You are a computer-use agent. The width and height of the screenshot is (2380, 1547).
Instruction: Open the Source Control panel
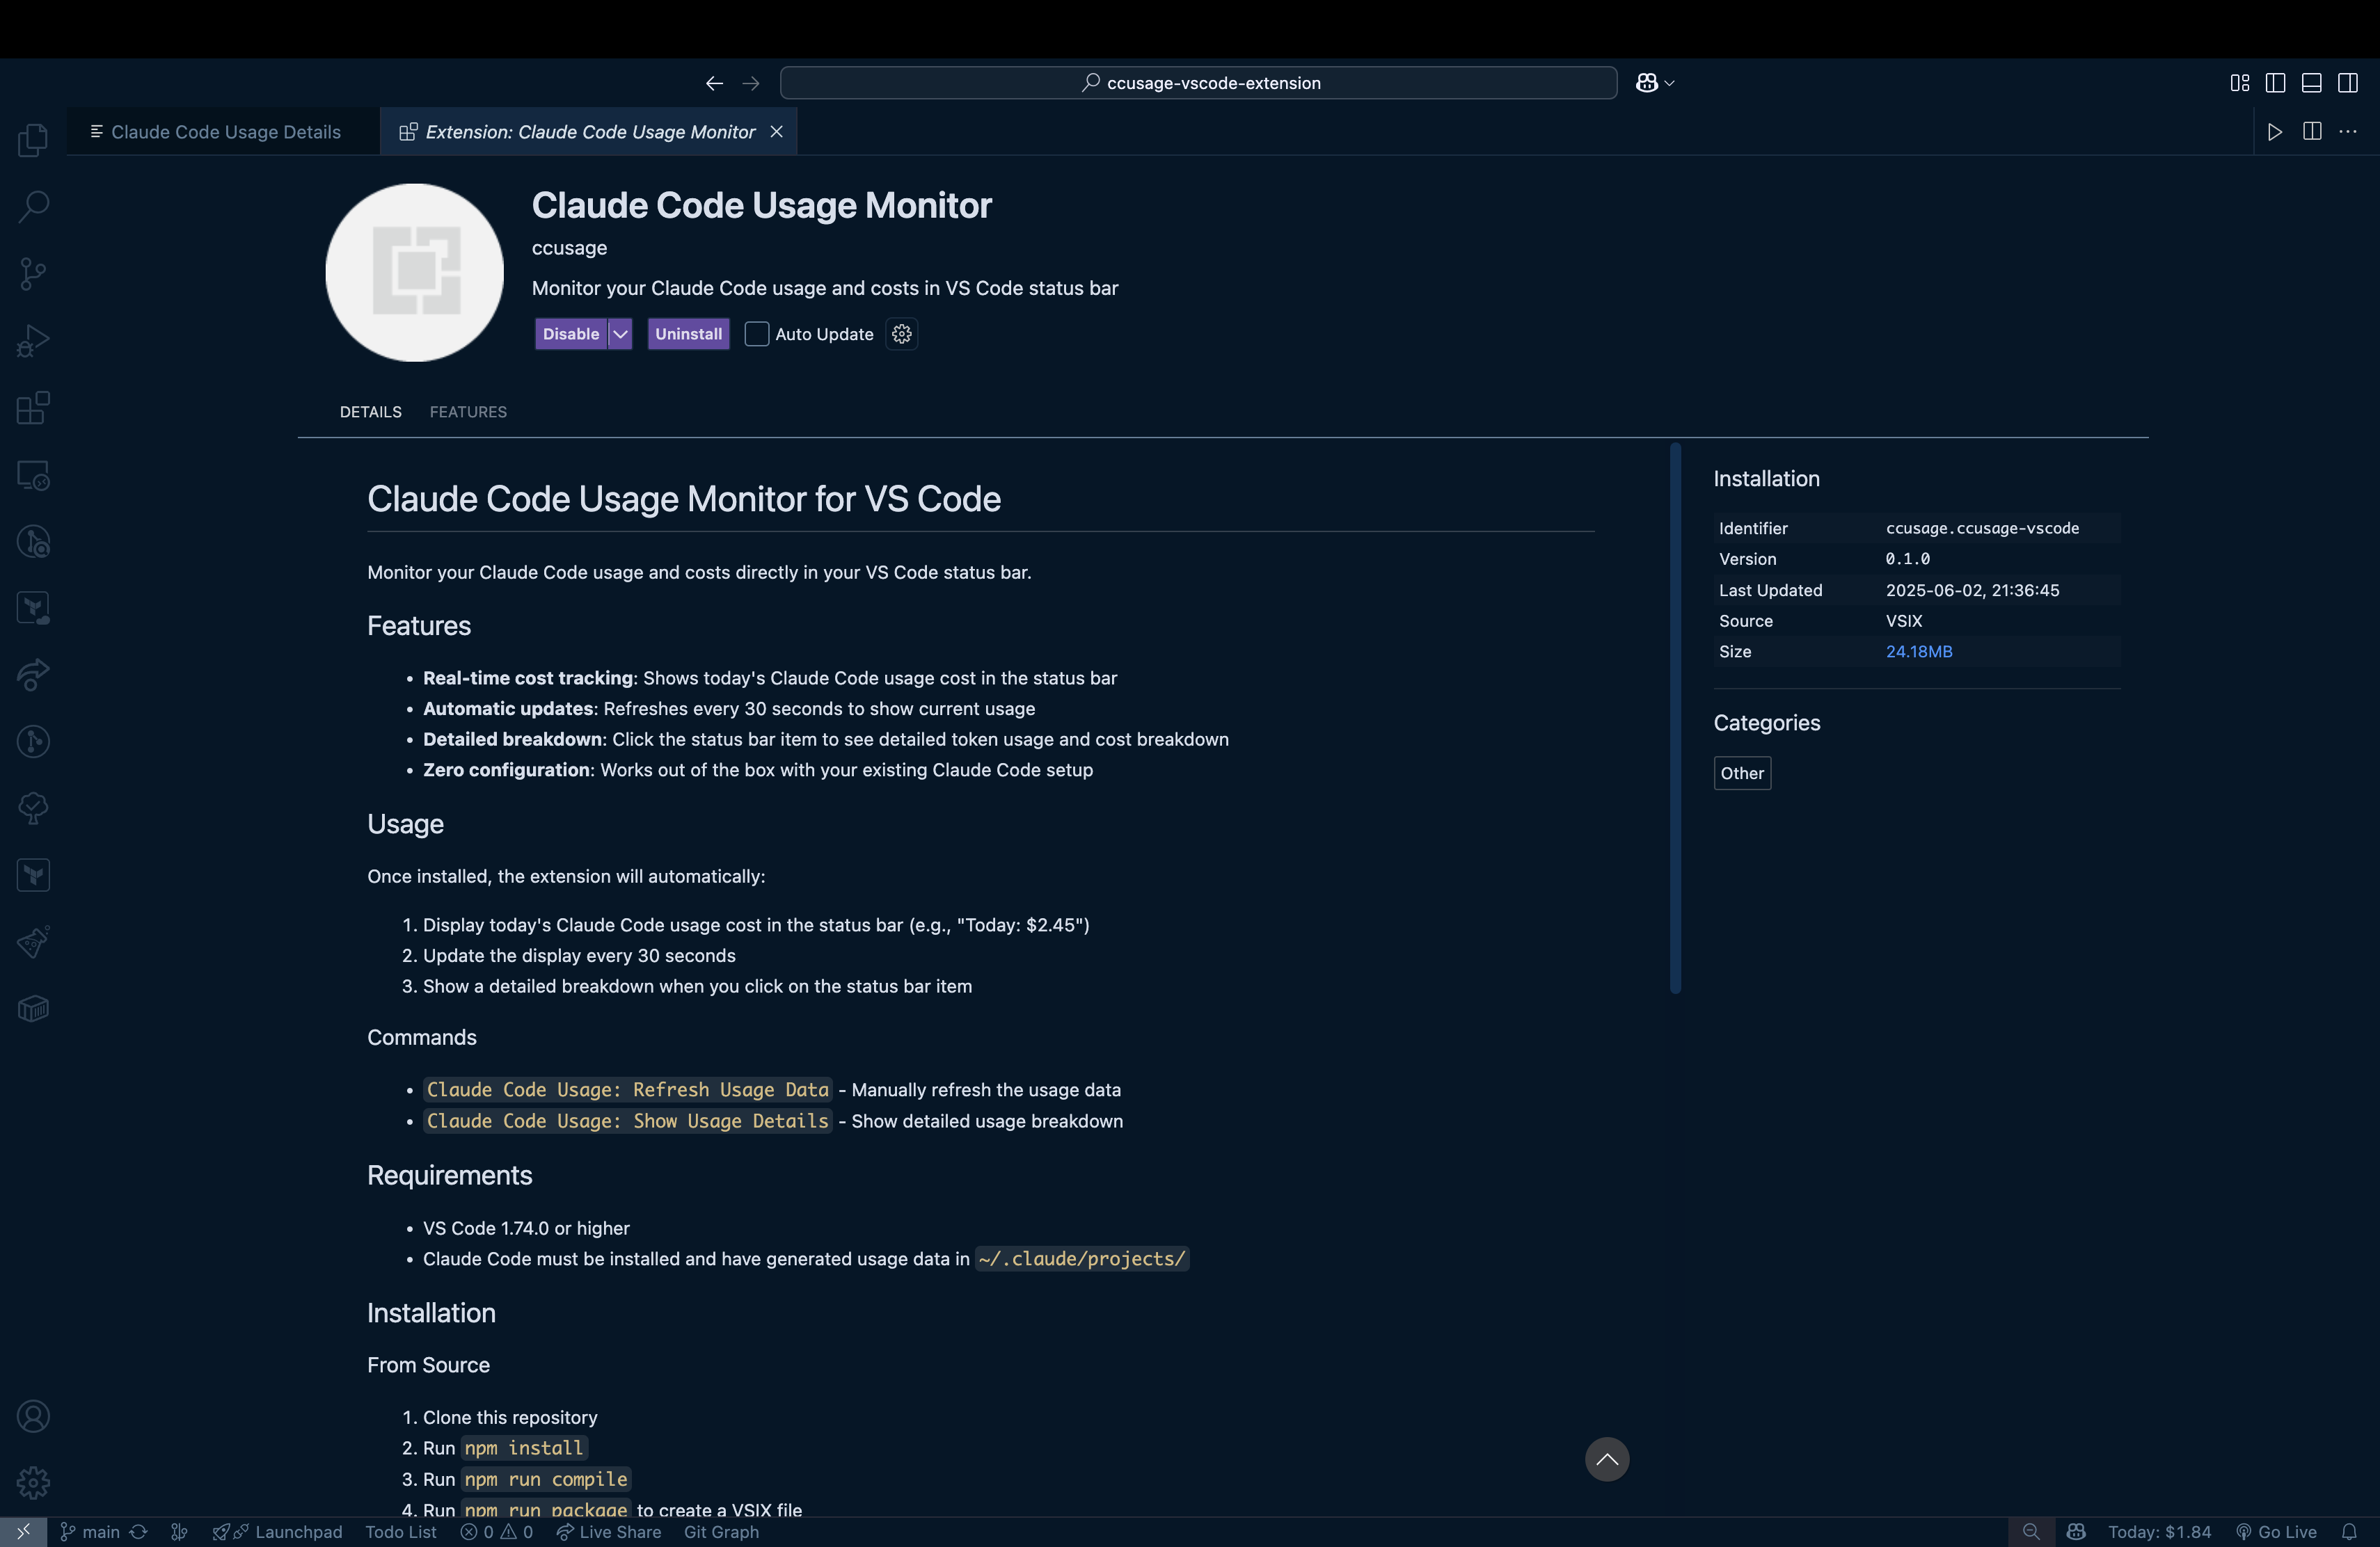click(33, 273)
